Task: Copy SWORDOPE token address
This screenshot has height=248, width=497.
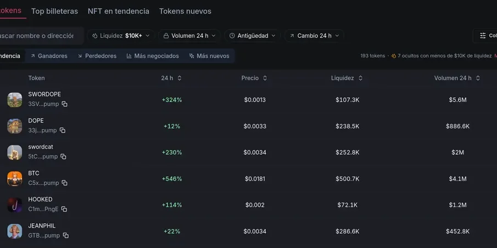Action: tap(65, 104)
